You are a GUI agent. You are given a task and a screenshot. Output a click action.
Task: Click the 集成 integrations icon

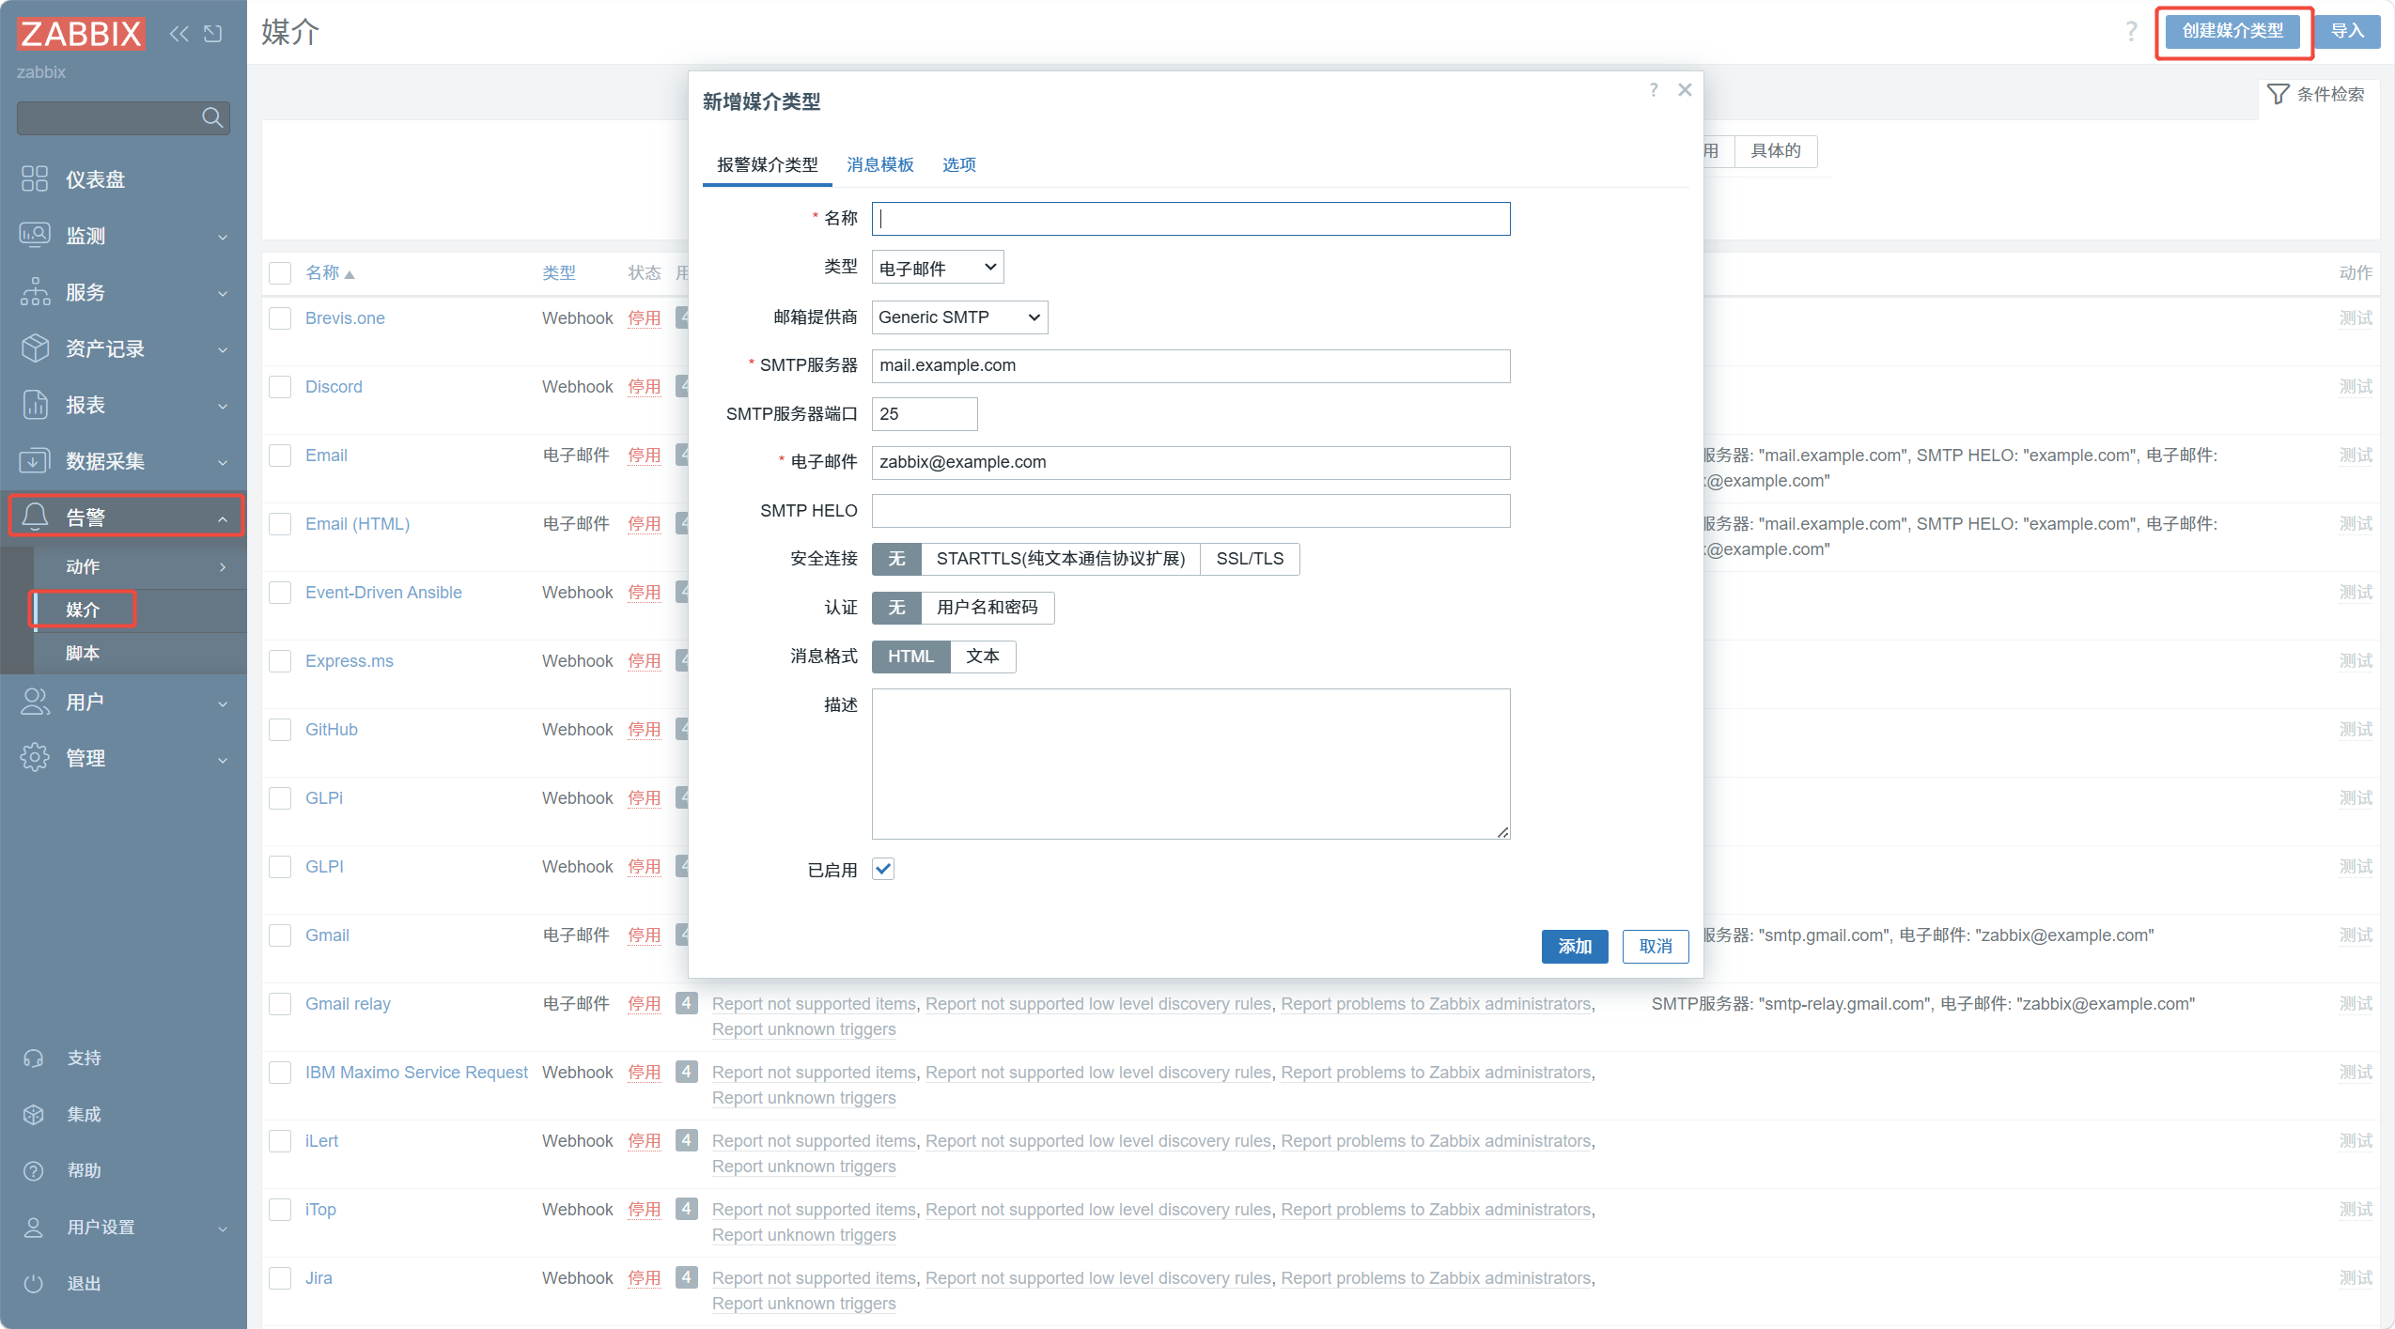(34, 1115)
